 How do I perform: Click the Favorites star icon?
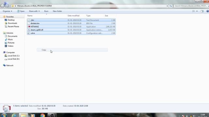click(4, 17)
